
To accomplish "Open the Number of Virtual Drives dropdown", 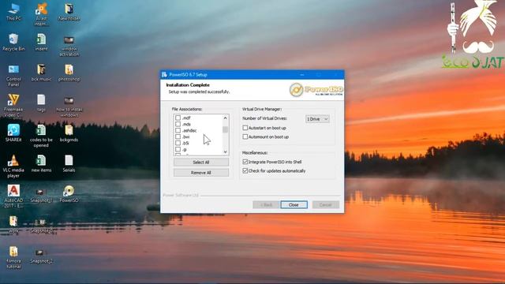I will tap(317, 119).
